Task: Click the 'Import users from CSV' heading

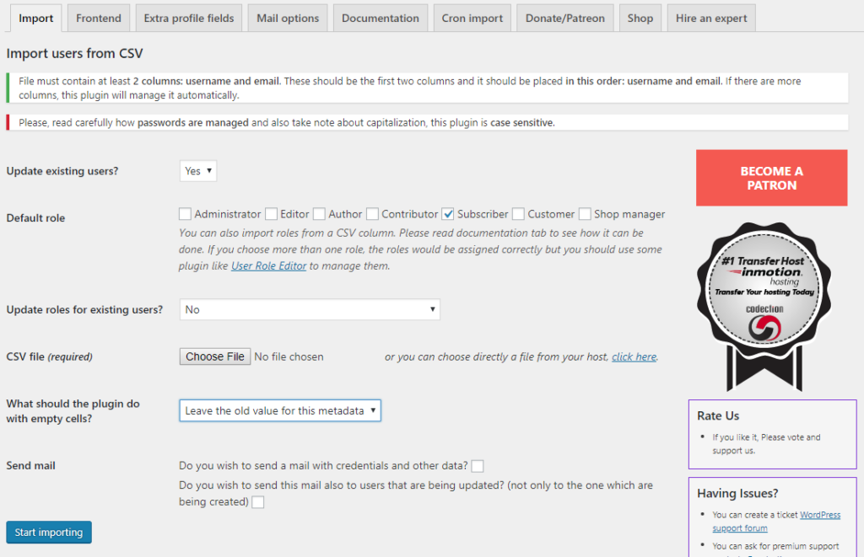Action: (x=74, y=53)
